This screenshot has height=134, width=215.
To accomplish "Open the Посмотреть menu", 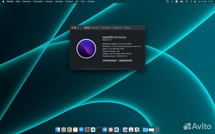I will click(x=38, y=1).
